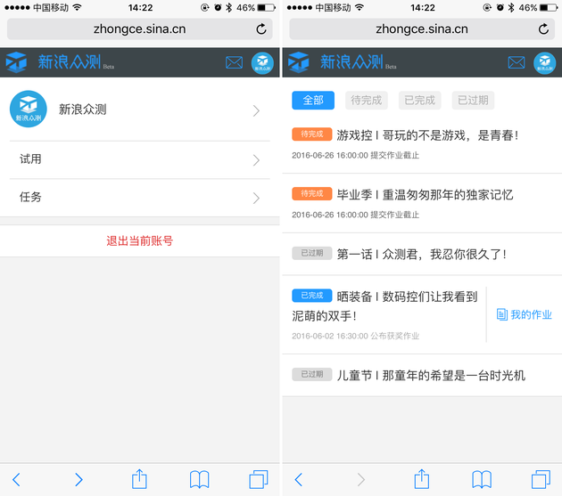This screenshot has height=496, width=562.
Task: Go back in the right phone's Safari toolbar
Action: click(299, 480)
